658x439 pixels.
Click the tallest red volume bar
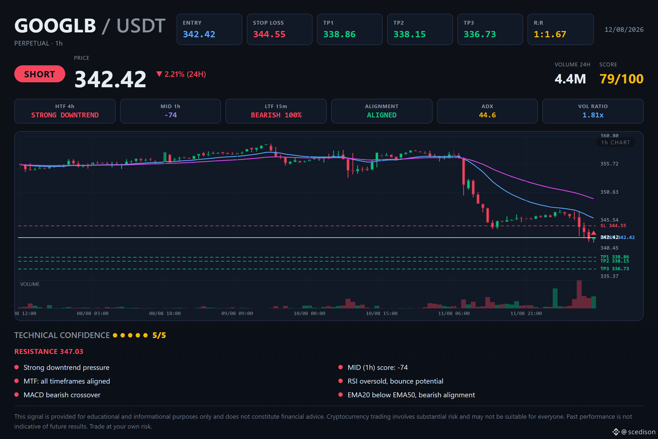579,294
